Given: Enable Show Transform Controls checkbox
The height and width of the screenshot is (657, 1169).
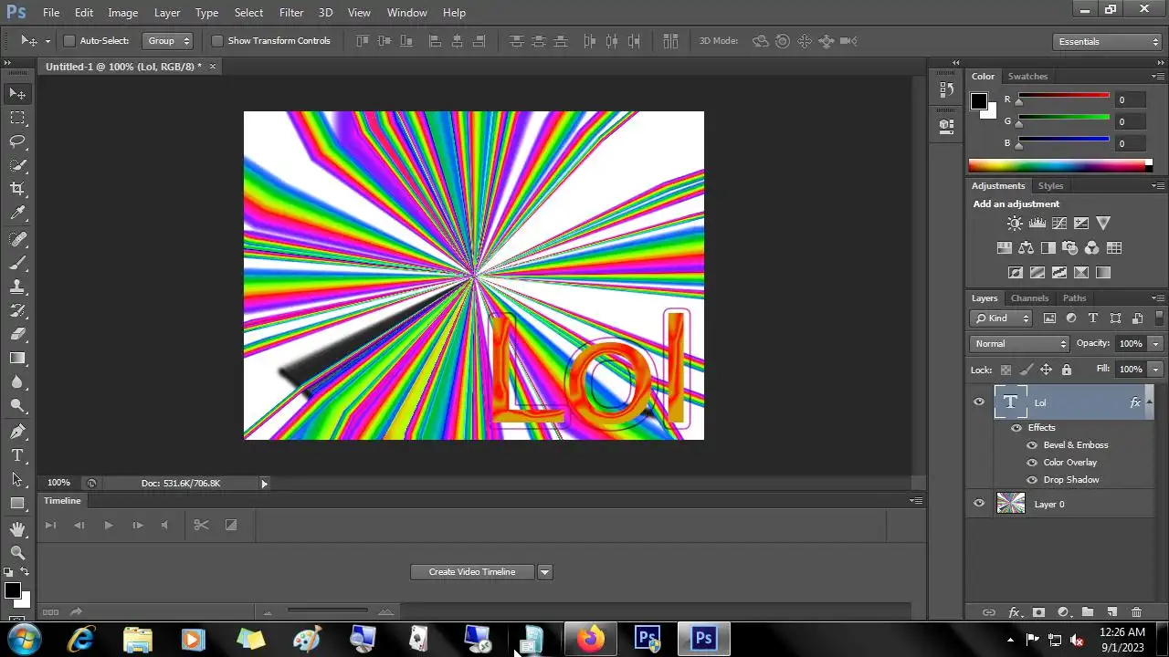Looking at the screenshot, I should [216, 41].
